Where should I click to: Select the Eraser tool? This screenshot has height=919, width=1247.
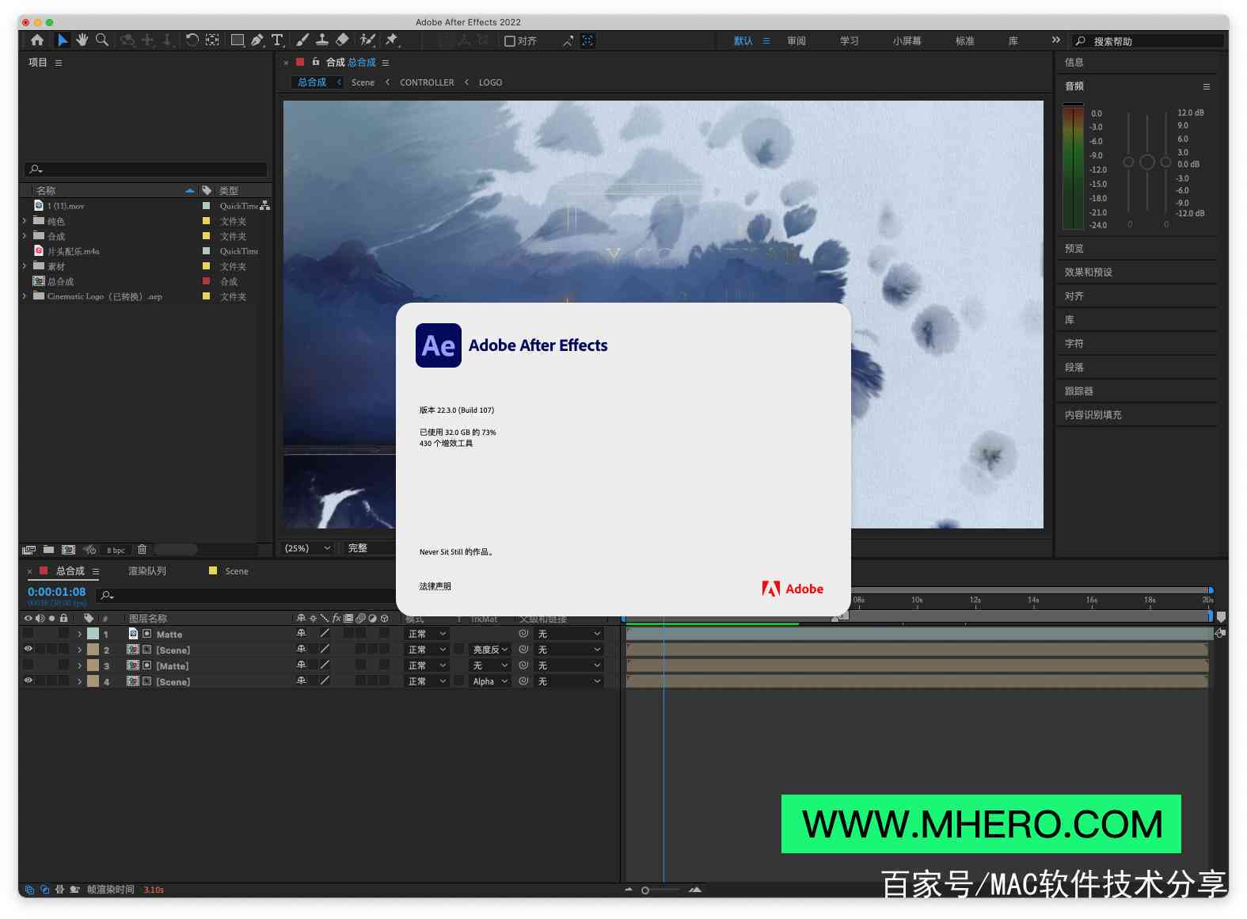point(342,40)
